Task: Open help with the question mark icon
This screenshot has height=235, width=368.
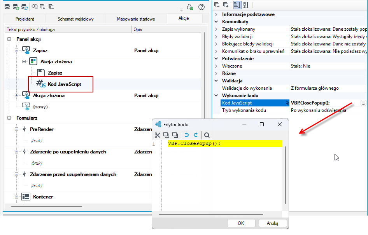Action: point(202,7)
